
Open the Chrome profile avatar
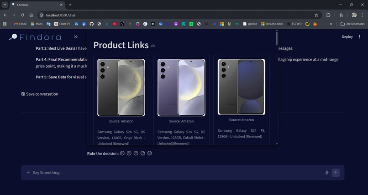click(354, 15)
